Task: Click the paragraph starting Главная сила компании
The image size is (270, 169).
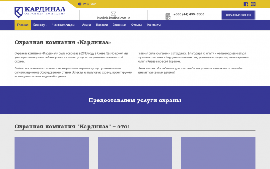Action: point(193,57)
